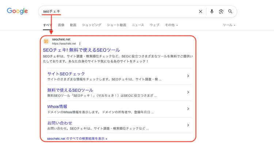Click the magnifying glass search button
274x143 pixels.
point(230,12)
